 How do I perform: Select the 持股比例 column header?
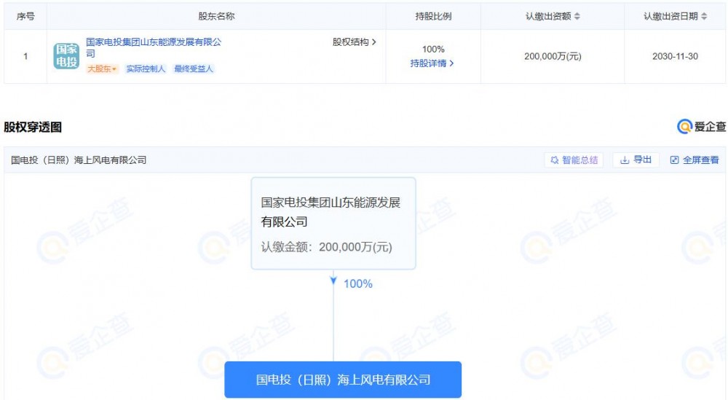(x=433, y=16)
